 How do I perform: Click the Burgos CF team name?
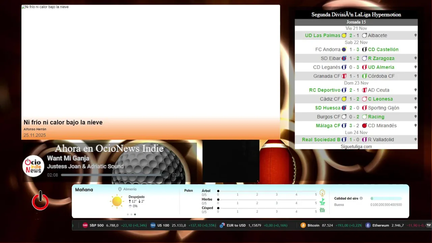(329, 117)
